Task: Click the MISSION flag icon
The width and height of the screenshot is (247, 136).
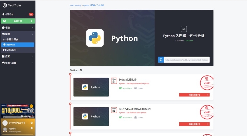Action: (4, 50)
